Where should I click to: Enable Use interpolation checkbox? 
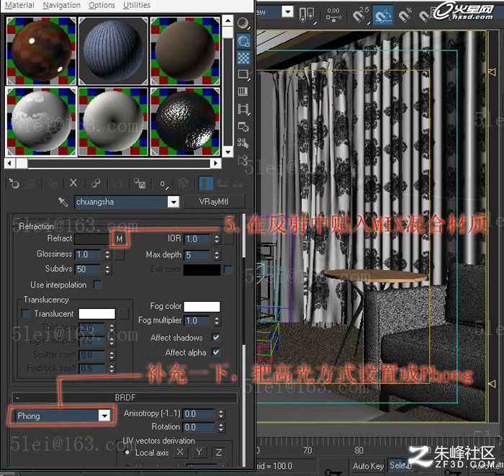98,284
